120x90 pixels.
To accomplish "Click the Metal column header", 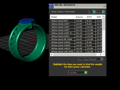I will point(62,17).
